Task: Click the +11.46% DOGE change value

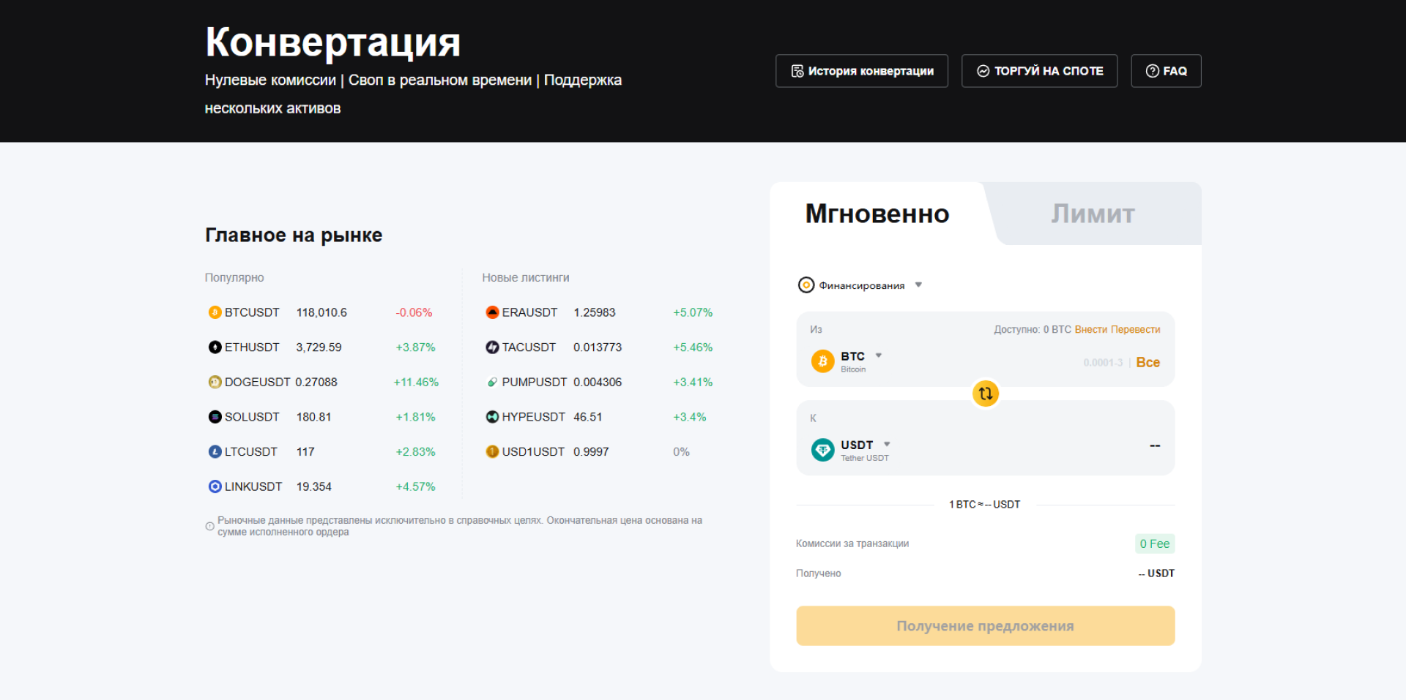Action: point(416,382)
